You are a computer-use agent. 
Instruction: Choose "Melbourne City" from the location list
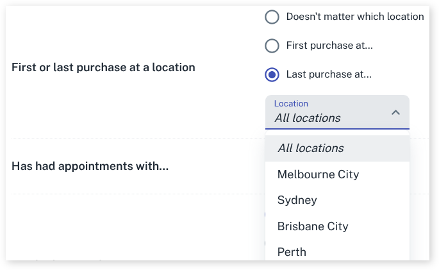pyautogui.click(x=318, y=174)
